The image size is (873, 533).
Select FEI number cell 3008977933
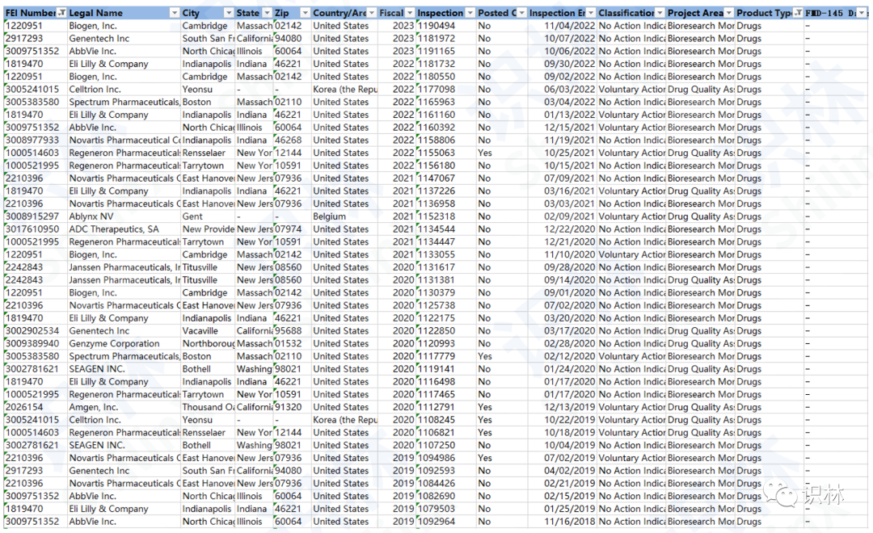click(x=36, y=141)
